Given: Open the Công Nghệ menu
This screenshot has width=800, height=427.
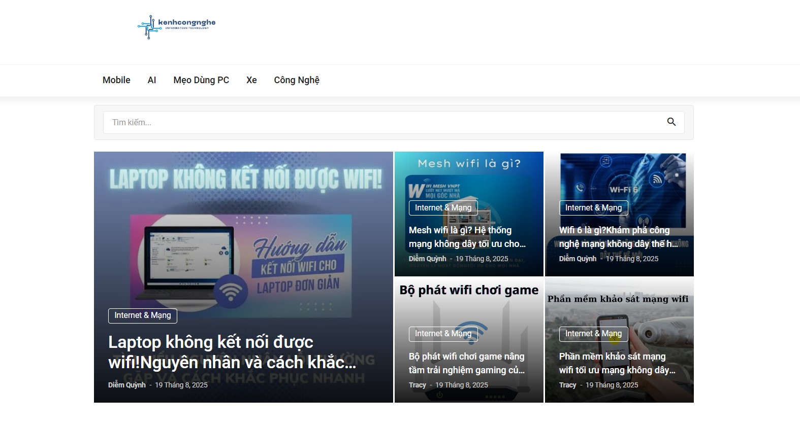Looking at the screenshot, I should (297, 80).
